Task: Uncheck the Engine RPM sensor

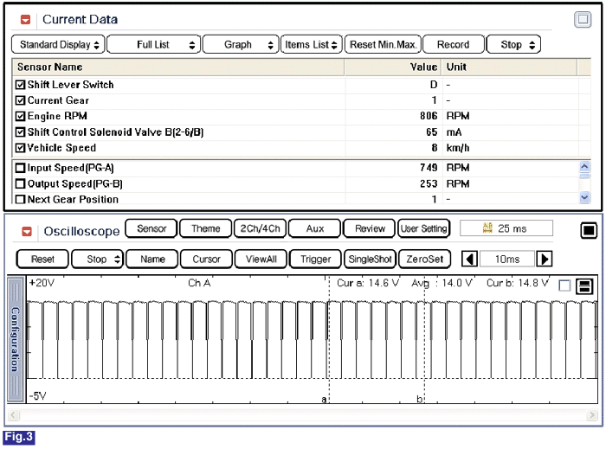Action: pyautogui.click(x=20, y=116)
